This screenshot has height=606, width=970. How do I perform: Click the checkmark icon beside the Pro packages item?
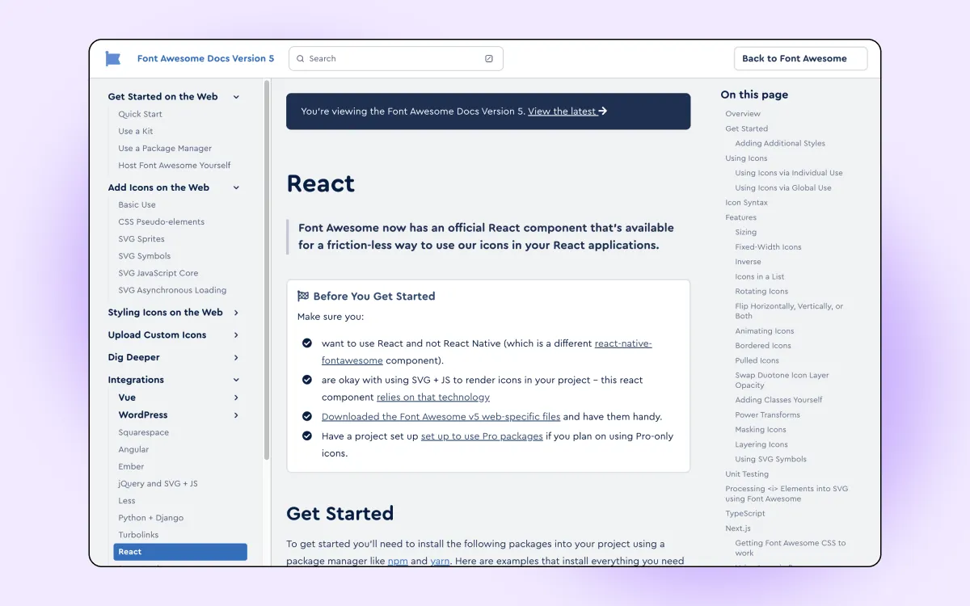pyautogui.click(x=307, y=436)
